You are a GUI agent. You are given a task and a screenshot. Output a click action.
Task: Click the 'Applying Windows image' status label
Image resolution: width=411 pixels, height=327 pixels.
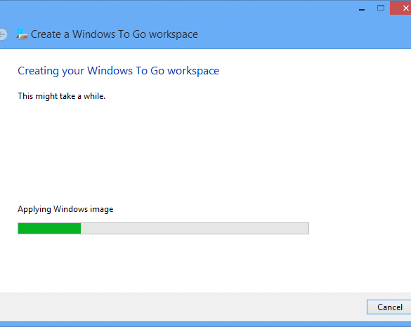[65, 209]
